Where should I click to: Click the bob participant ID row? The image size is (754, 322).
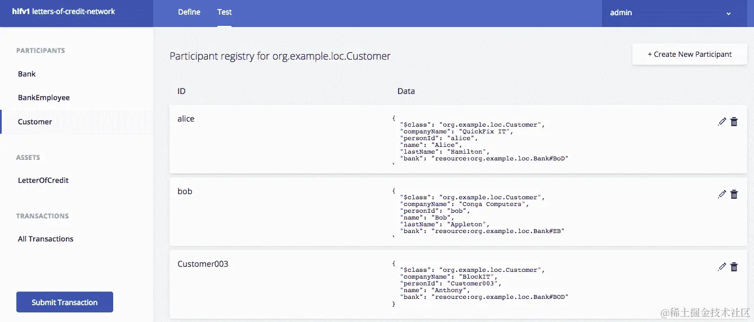pyautogui.click(x=185, y=191)
